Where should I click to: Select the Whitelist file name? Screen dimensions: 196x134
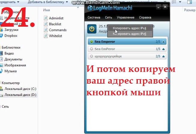pyautogui.click(x=55, y=36)
